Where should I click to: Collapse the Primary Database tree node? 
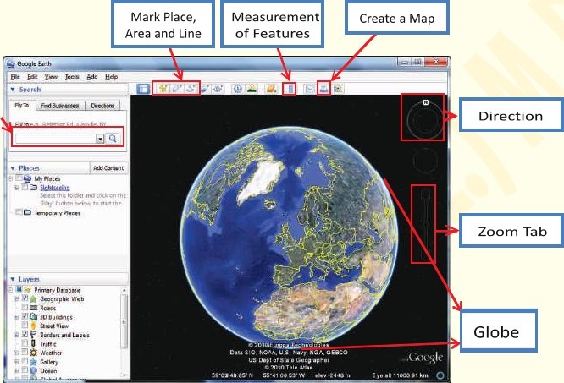pyautogui.click(x=10, y=289)
